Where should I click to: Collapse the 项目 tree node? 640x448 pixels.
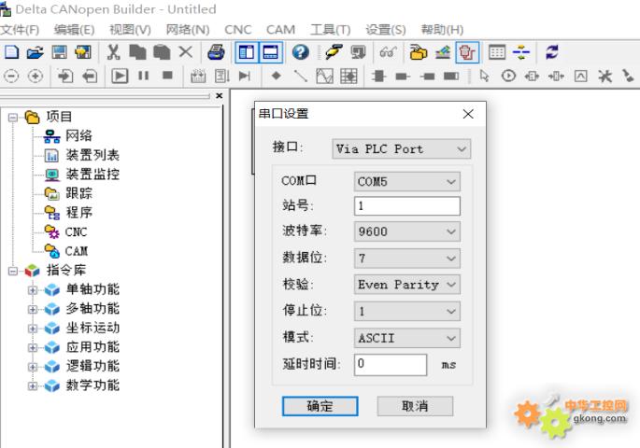click(13, 118)
